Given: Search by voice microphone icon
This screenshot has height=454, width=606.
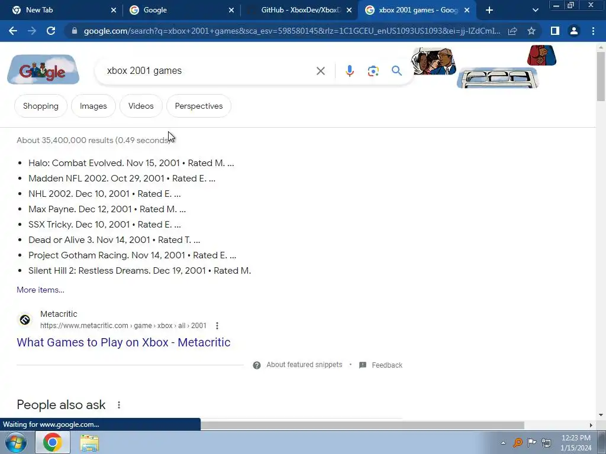Looking at the screenshot, I should coord(349,71).
